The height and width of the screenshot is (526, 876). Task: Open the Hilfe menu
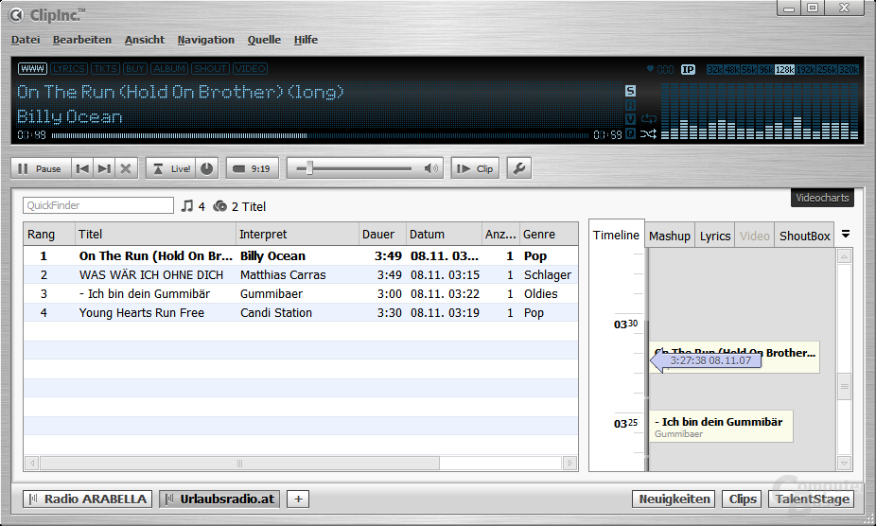pos(306,40)
